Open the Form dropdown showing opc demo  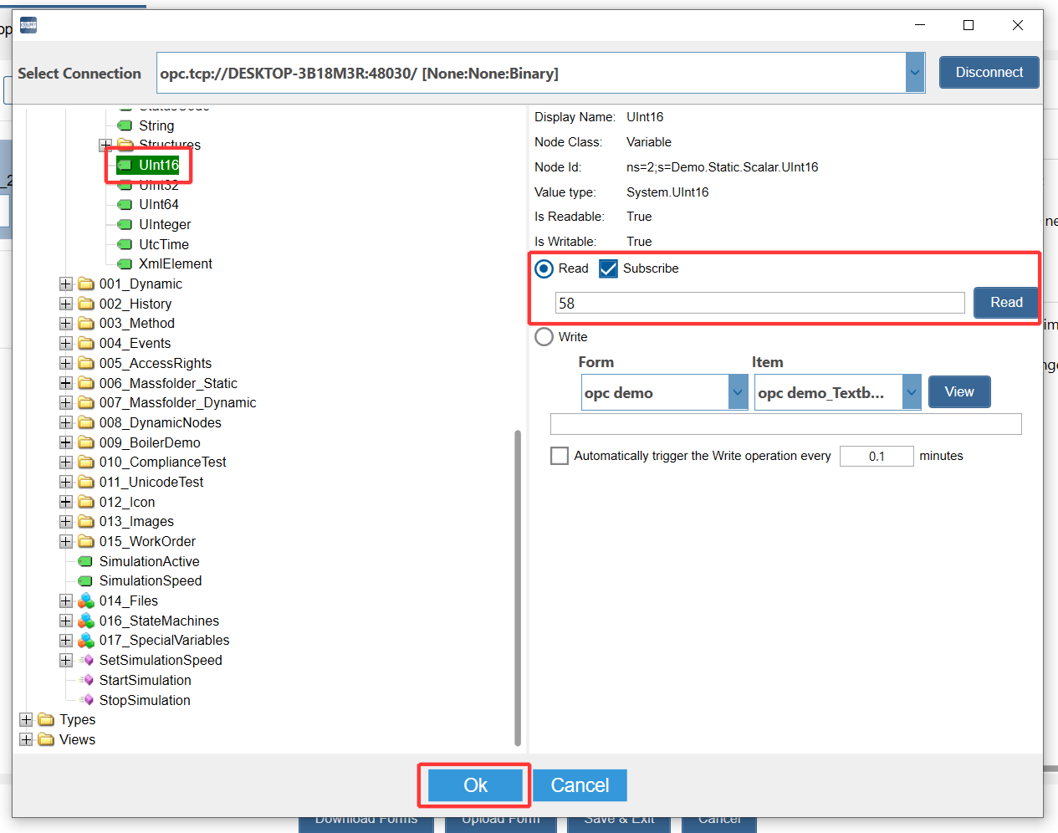point(738,392)
